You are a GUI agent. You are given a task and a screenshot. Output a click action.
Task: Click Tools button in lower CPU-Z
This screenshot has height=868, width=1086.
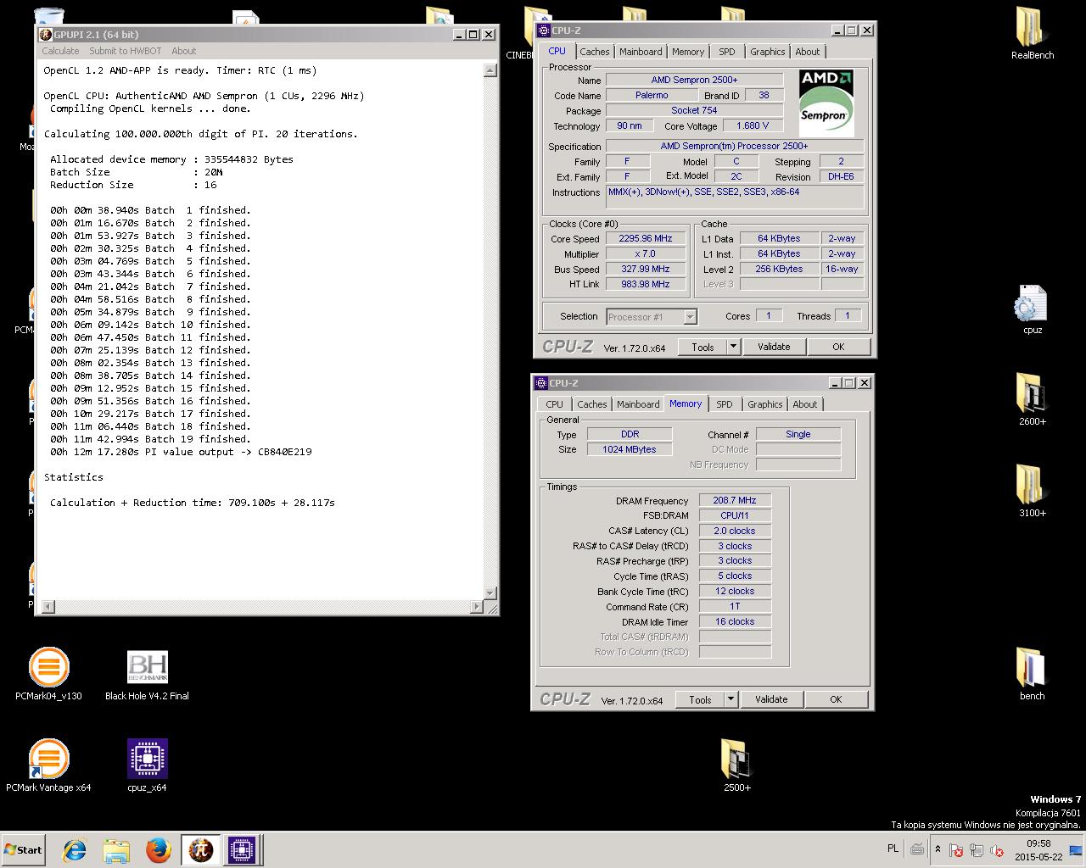(x=700, y=699)
